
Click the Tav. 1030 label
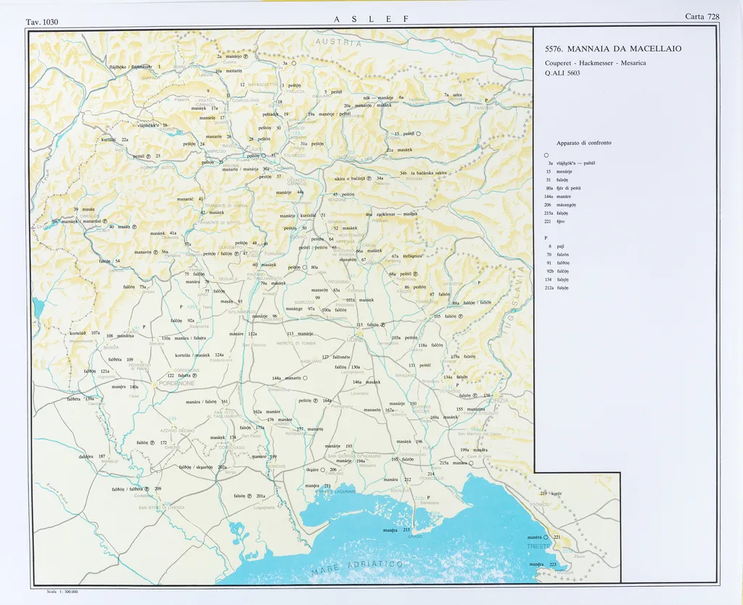(x=41, y=22)
